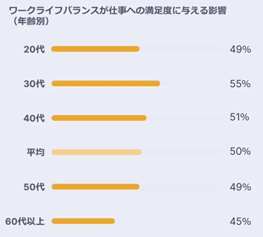
Task: Select the 平均 row label
Action: click(x=35, y=153)
